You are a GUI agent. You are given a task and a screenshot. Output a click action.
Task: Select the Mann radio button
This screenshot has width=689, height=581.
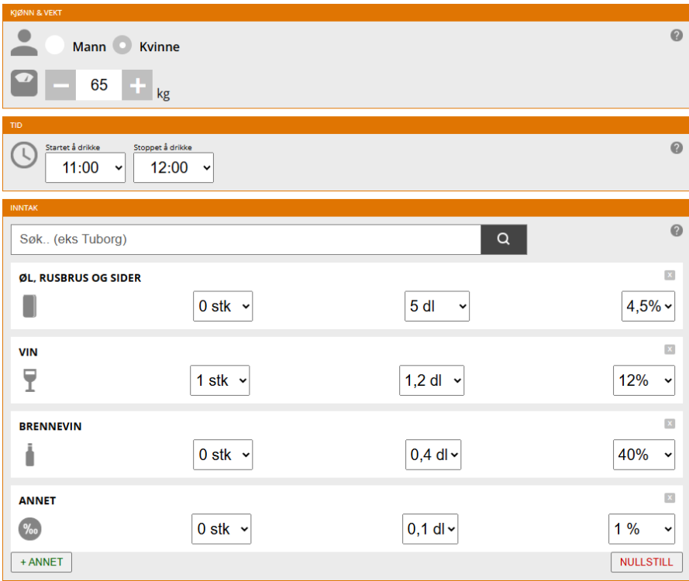(x=55, y=46)
